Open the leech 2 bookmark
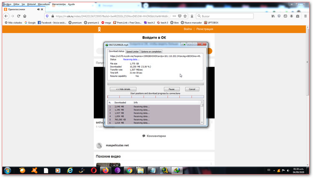Screen dimensions: 313x178 149,23
